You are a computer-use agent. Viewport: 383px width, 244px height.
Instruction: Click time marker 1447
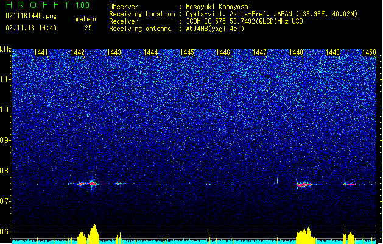259,52
